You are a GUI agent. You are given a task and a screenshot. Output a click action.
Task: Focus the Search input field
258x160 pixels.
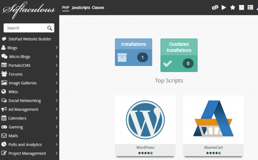click(x=25, y=28)
